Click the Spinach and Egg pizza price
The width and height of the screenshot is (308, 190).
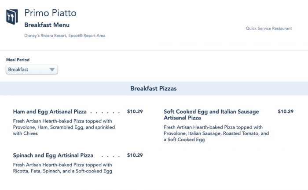pyautogui.click(x=135, y=155)
